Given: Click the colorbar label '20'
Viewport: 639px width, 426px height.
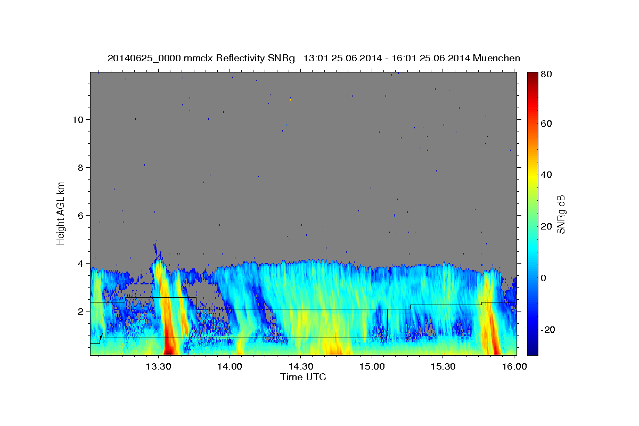Looking at the screenshot, I should pos(546,226).
